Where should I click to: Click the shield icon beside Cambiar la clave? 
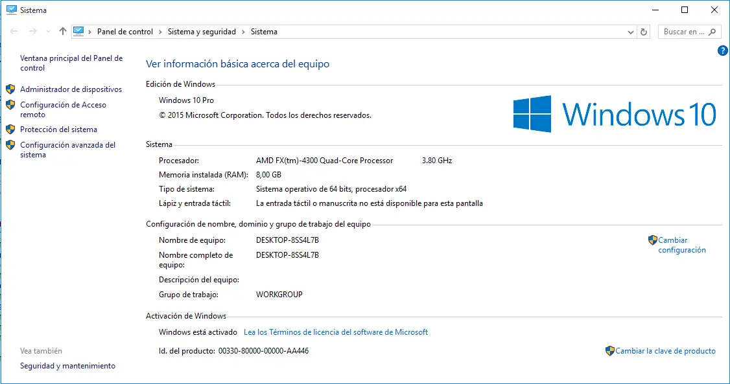(x=610, y=350)
